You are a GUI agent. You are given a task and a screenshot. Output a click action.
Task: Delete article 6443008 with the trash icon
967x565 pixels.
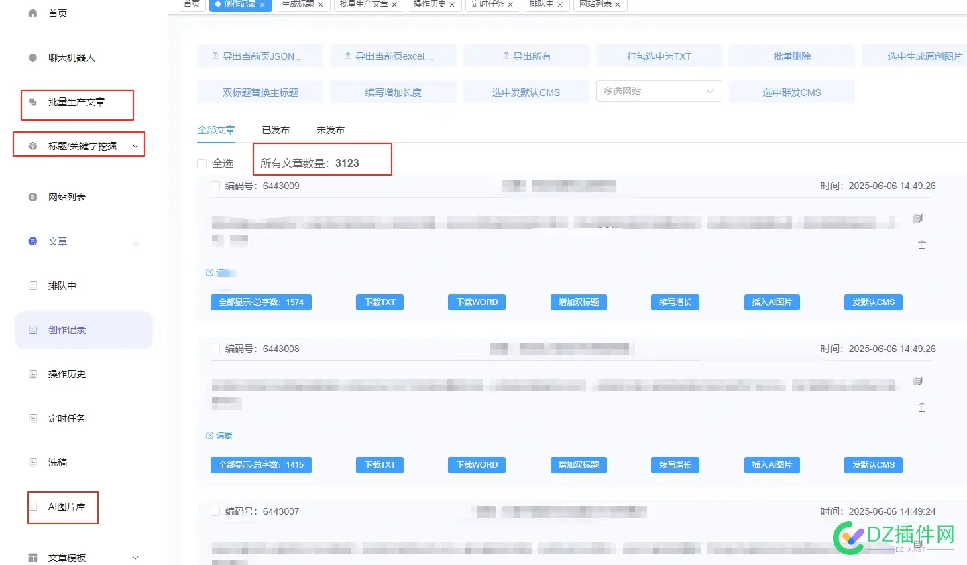point(922,407)
